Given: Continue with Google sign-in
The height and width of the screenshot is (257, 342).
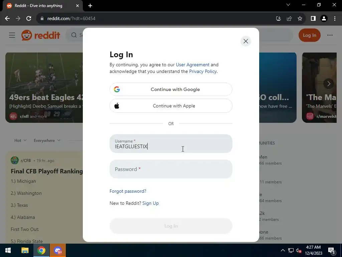Looking at the screenshot, I should 171,89.
